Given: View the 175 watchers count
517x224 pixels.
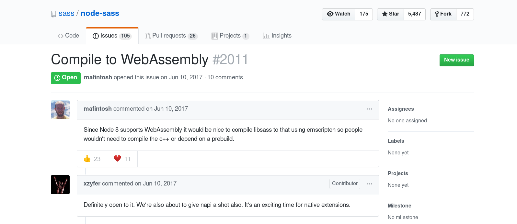Looking at the screenshot, I should pyautogui.click(x=364, y=14).
